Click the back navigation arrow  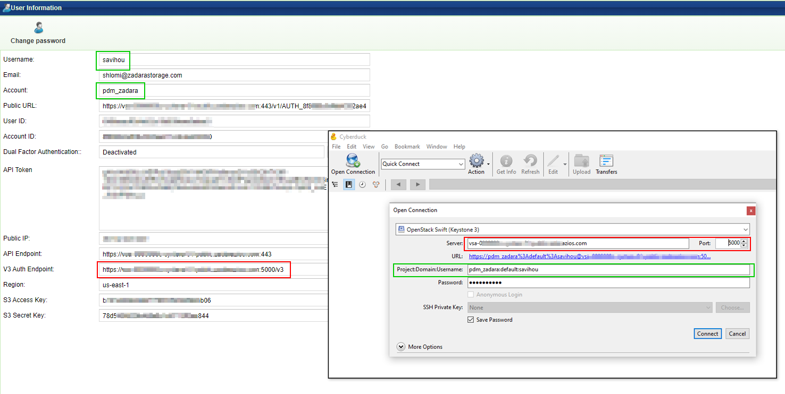click(399, 184)
